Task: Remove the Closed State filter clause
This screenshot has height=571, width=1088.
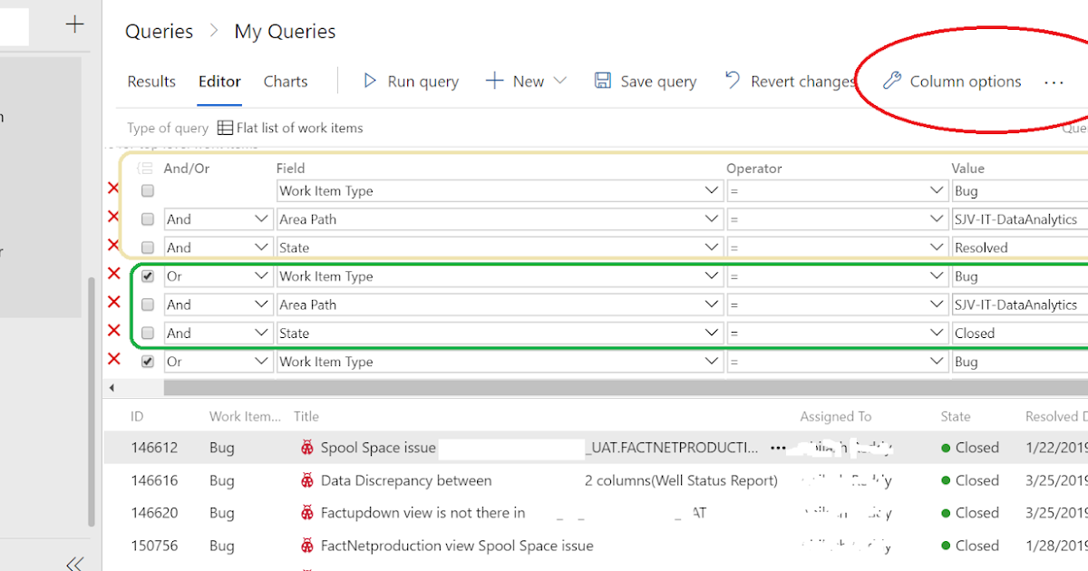Action: click(x=112, y=331)
